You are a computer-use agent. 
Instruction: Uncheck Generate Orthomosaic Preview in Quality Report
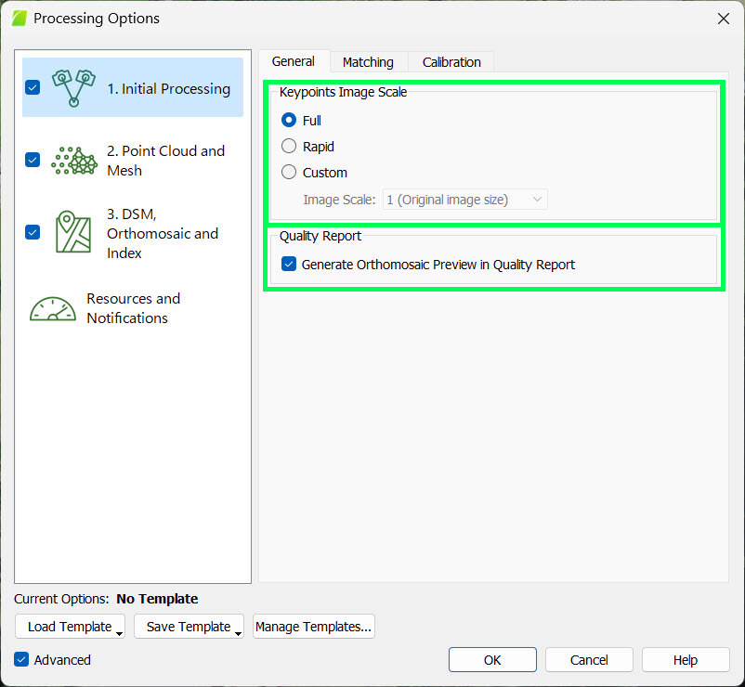[x=288, y=264]
